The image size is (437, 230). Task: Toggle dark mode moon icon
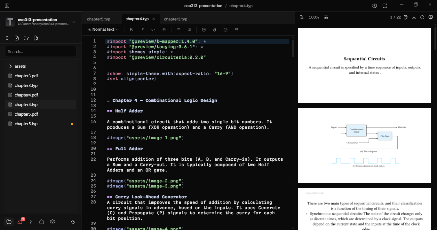73,222
